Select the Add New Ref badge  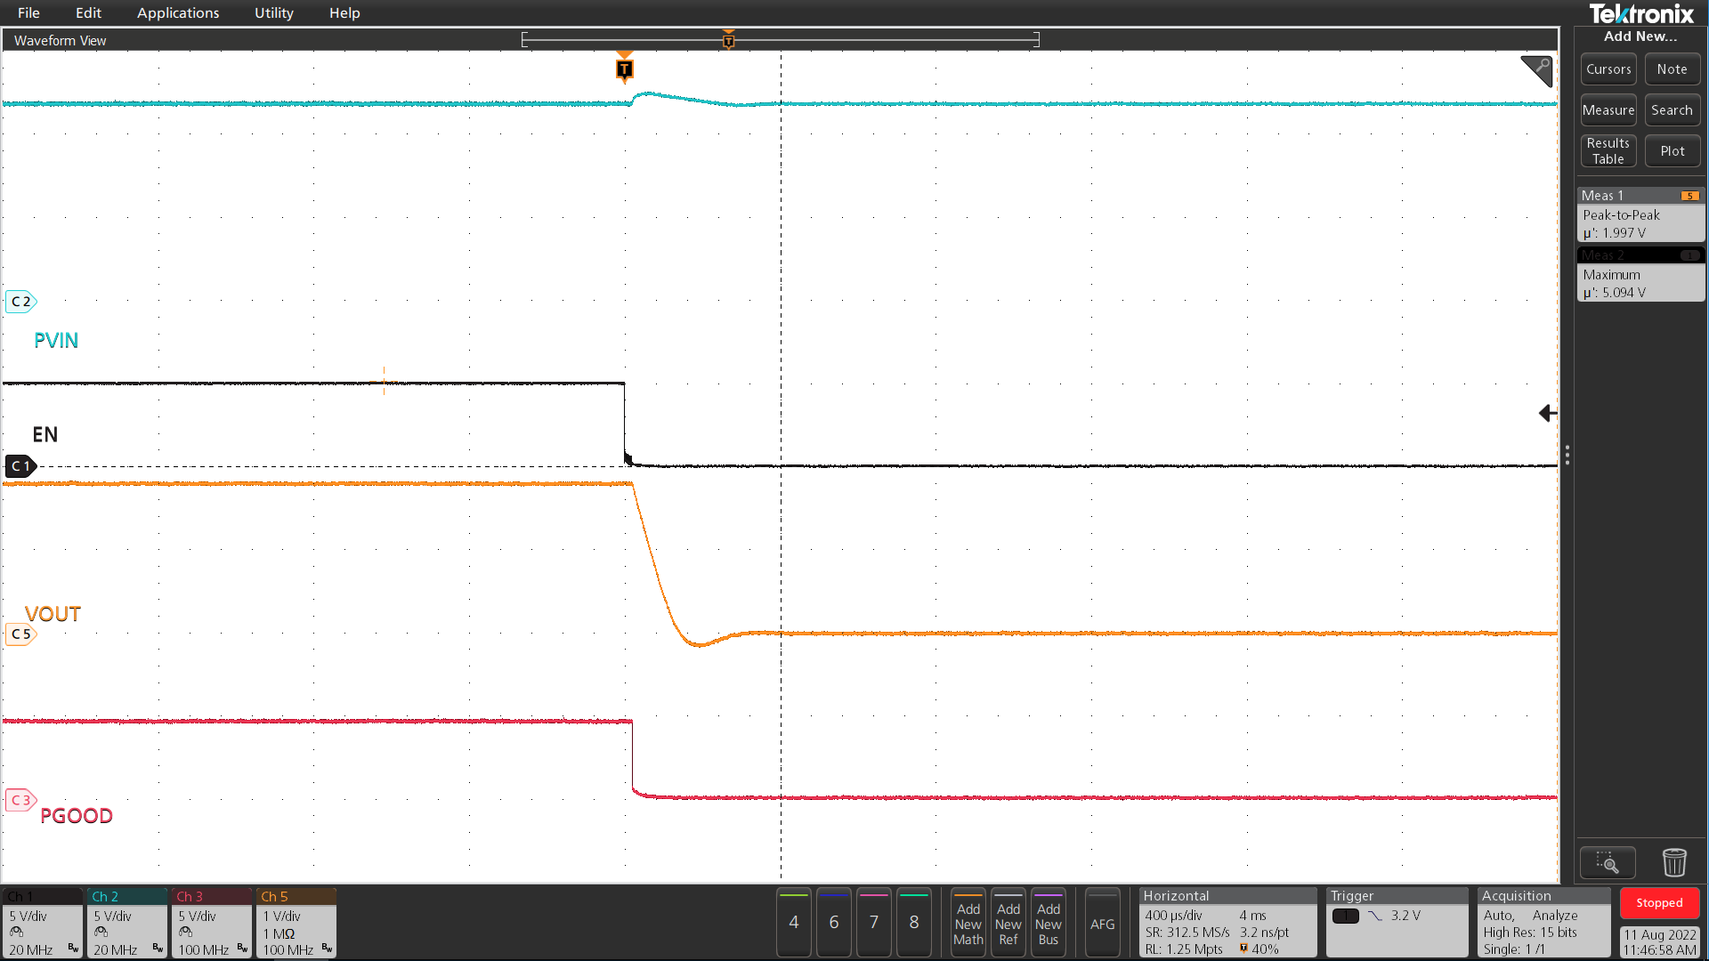coord(1008,923)
